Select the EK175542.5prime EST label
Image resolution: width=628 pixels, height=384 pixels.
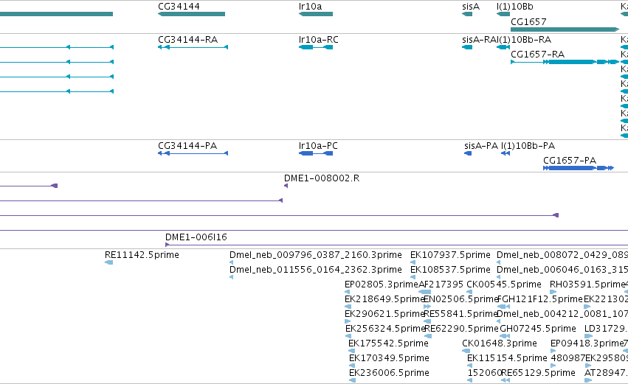click(388, 343)
